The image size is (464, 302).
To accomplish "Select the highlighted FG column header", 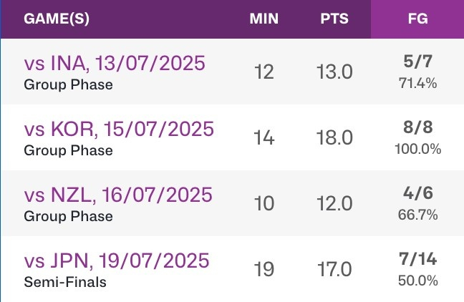I will coord(417,19).
